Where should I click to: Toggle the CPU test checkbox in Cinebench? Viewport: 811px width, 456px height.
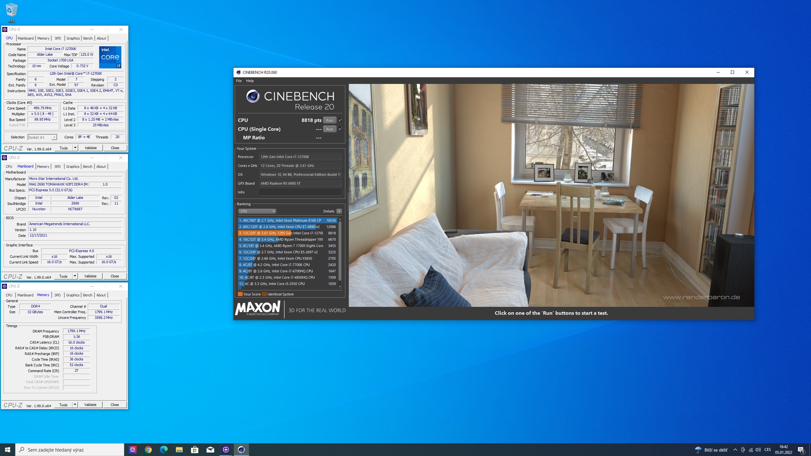(x=341, y=120)
